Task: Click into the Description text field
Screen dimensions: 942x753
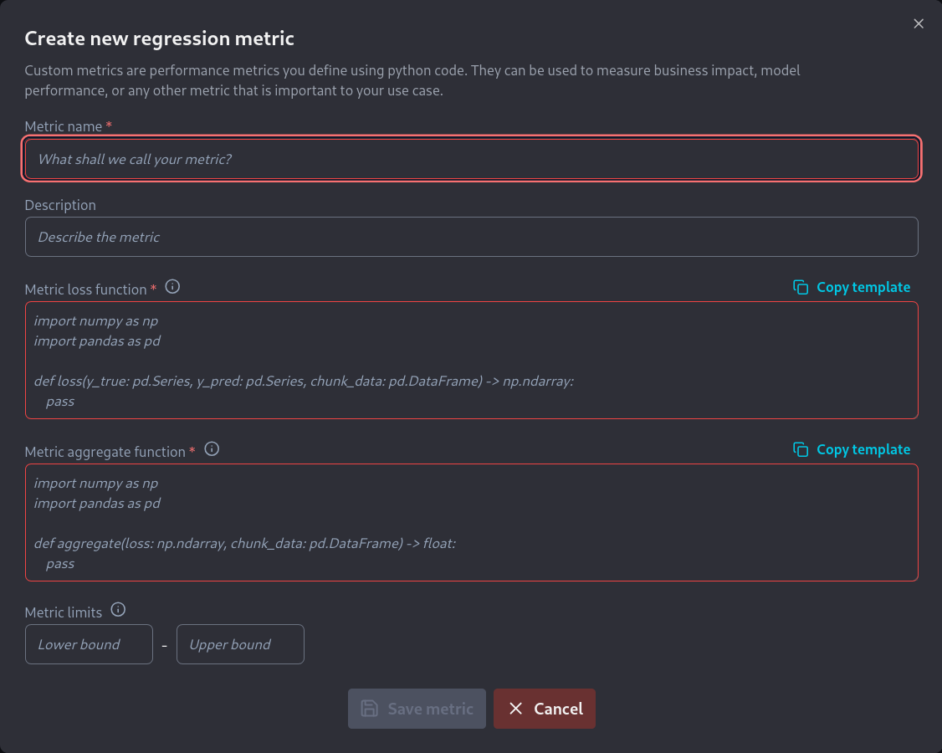Action: 472,237
